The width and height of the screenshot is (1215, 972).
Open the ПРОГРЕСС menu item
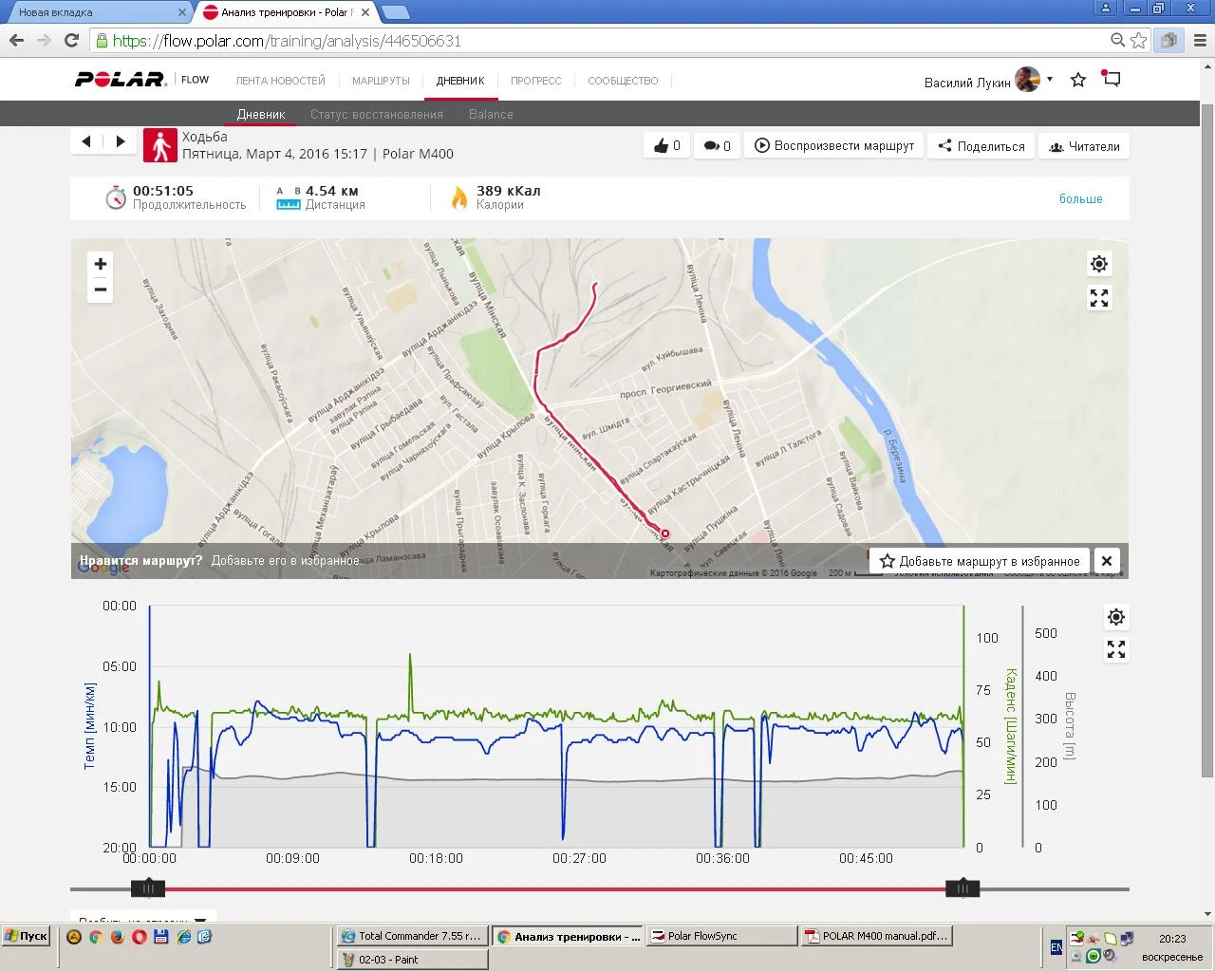pyautogui.click(x=536, y=81)
